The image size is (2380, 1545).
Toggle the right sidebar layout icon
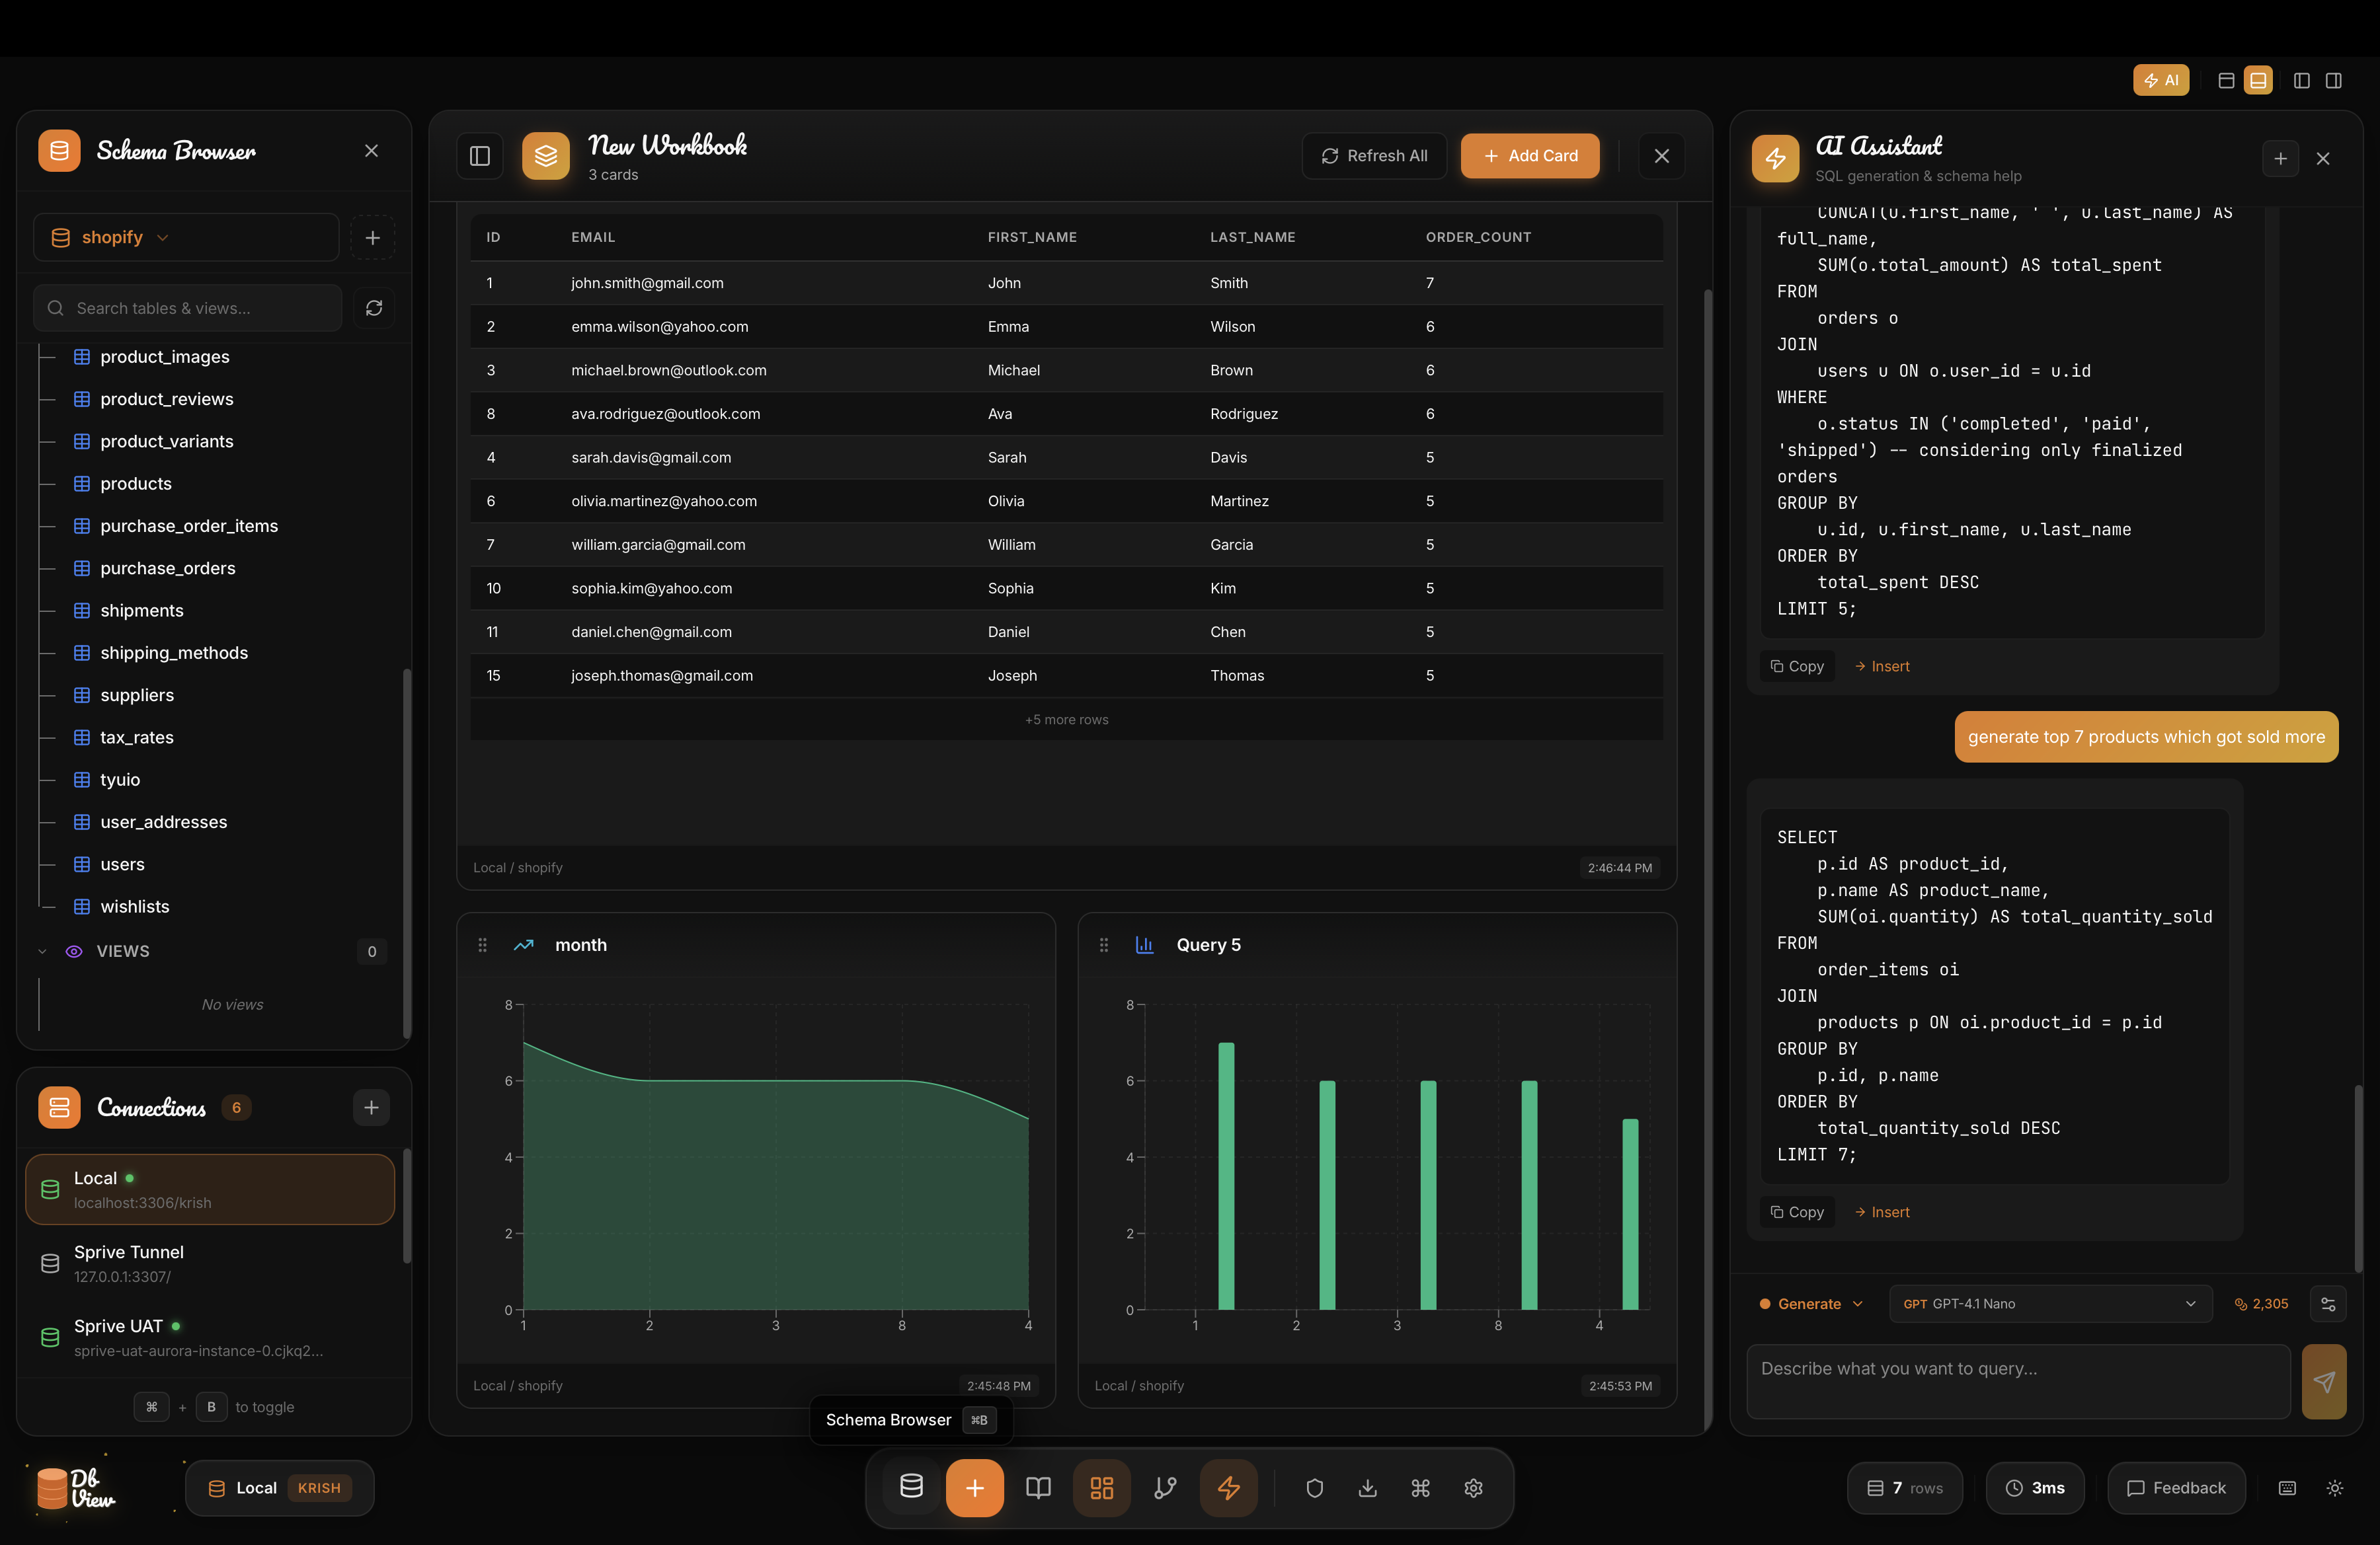2335,80
